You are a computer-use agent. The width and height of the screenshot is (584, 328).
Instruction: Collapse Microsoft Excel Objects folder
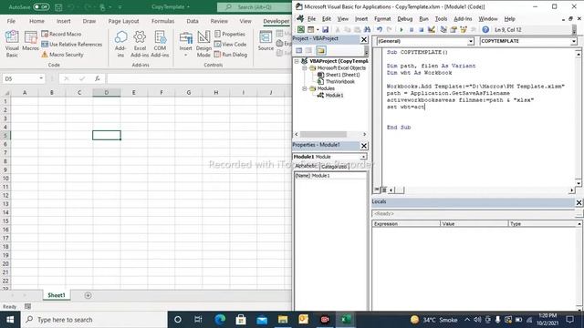pos(304,68)
